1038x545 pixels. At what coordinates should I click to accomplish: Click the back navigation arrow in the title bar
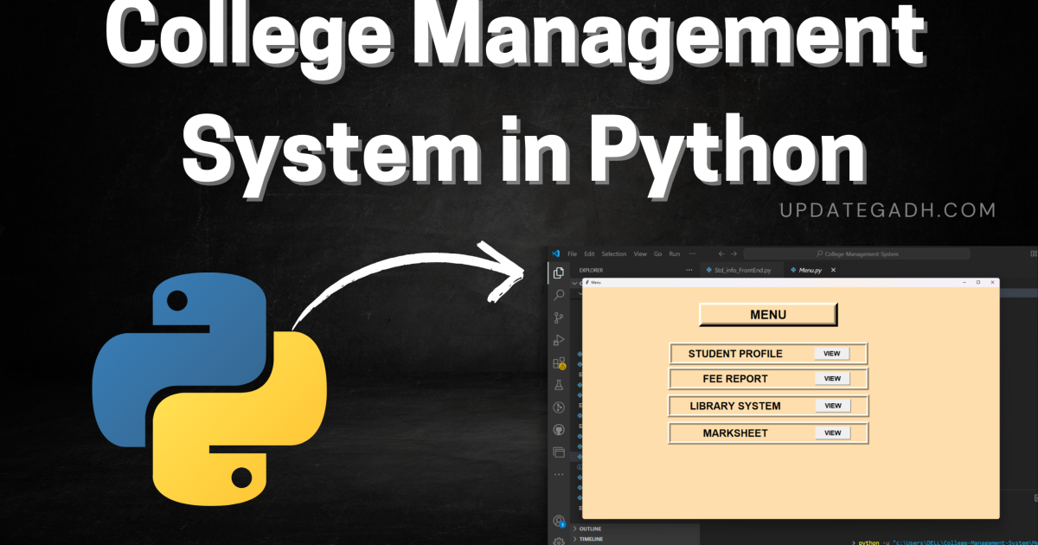[x=721, y=253]
